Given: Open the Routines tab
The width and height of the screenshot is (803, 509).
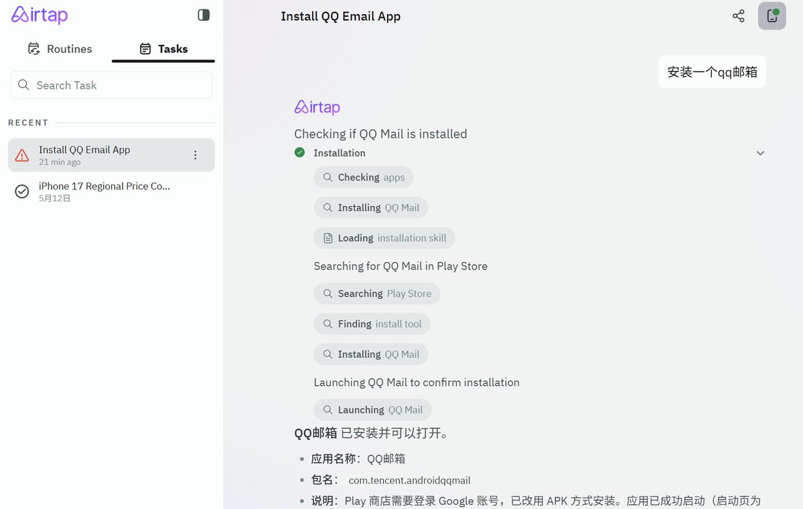Looking at the screenshot, I should click(x=60, y=49).
